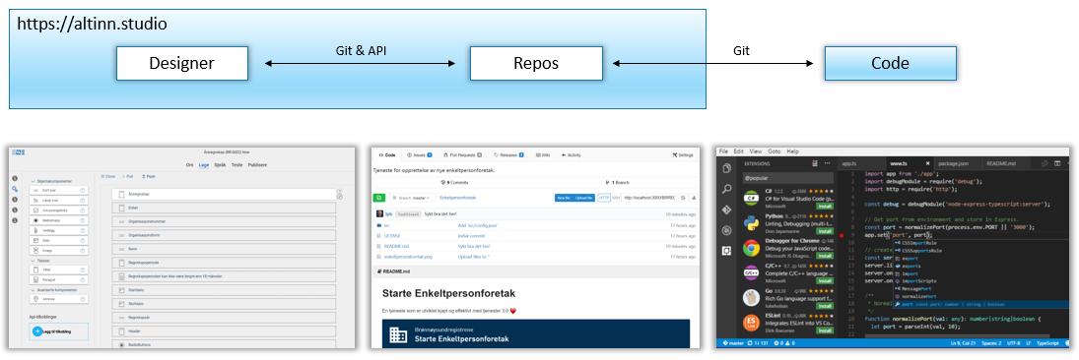Toggle the breakpoint dot on line 9

click(842, 236)
